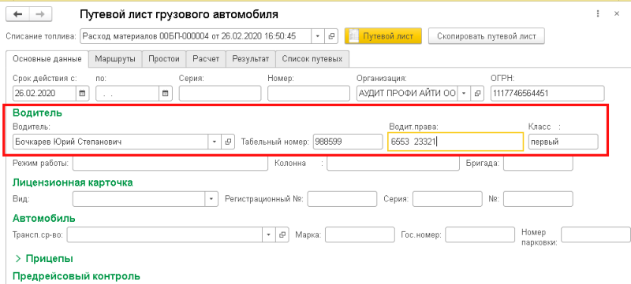Image resolution: width=631 pixels, height=284 pixels.
Task: Switch to the Расчет tab
Action: pos(206,59)
